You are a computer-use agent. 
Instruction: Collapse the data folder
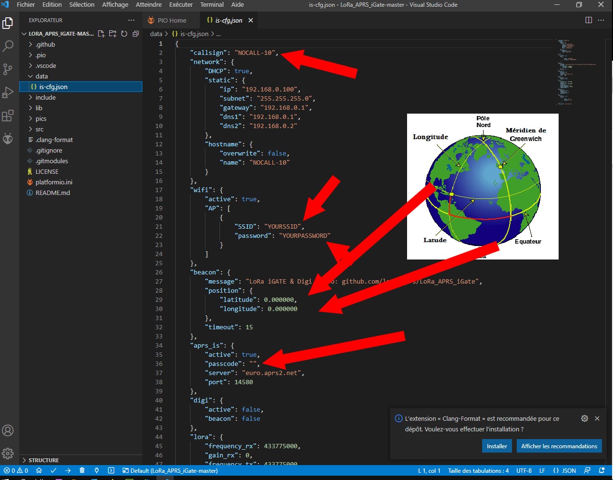click(80, 76)
